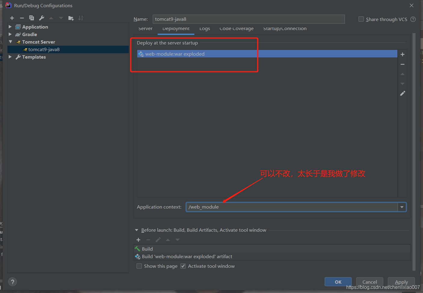
Task: Copy the selected configuration
Action: coord(32,18)
